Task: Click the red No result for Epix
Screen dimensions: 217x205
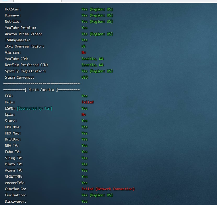Action: click(84, 114)
